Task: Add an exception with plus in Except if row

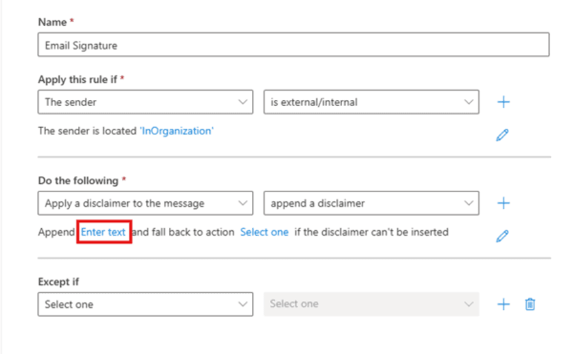Action: pos(503,304)
